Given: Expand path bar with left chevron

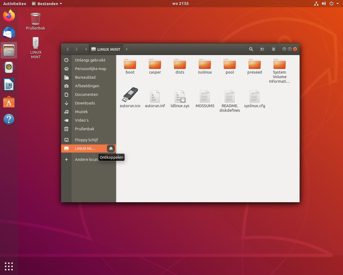Looking at the screenshot, I should (x=86, y=49).
